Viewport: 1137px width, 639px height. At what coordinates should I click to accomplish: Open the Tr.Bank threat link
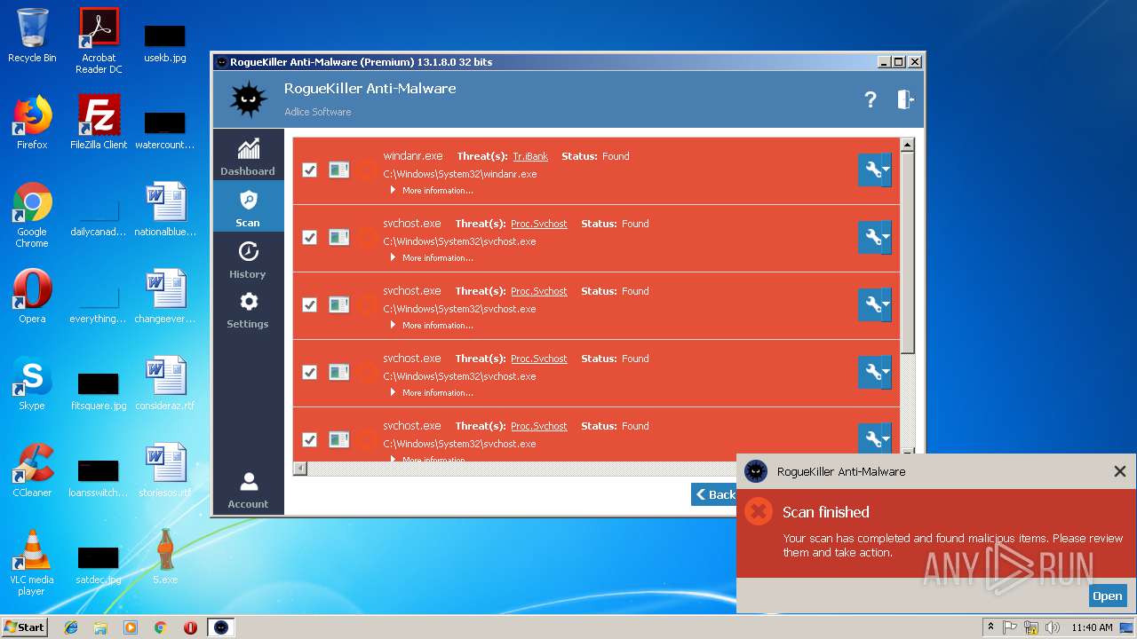pyautogui.click(x=530, y=156)
